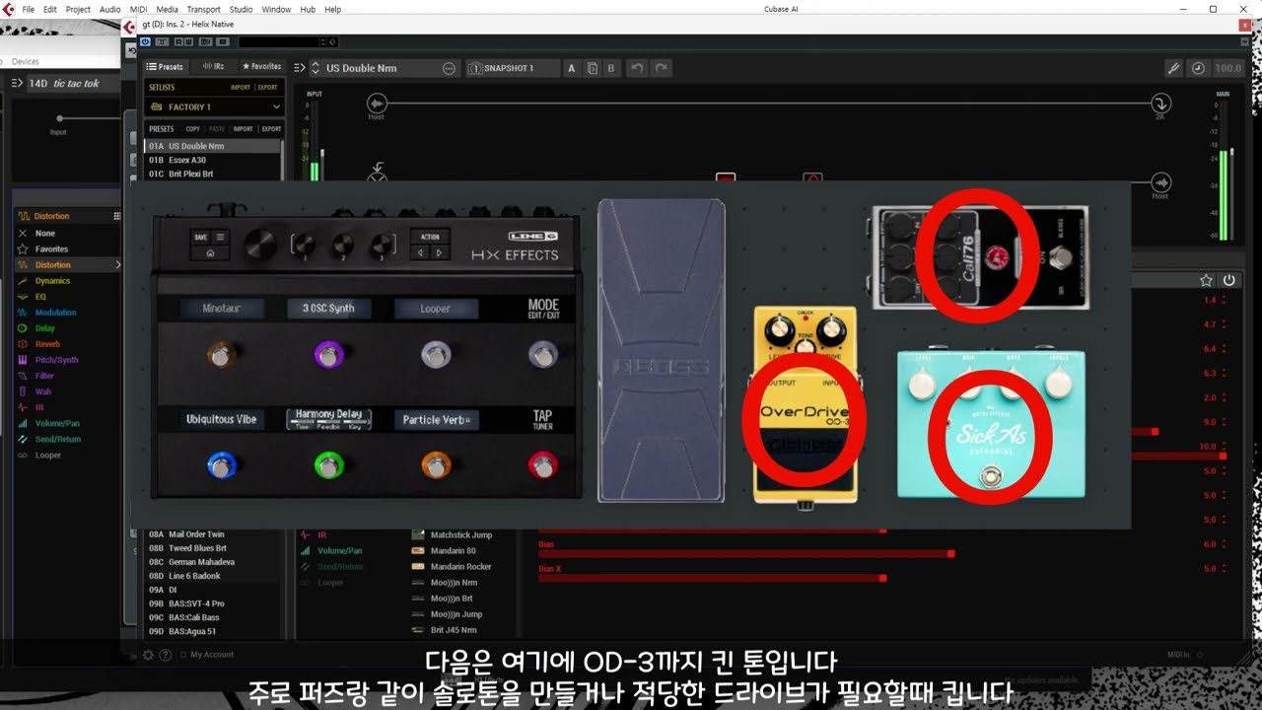Click the Reverb category cube icon

pyautogui.click(x=23, y=344)
